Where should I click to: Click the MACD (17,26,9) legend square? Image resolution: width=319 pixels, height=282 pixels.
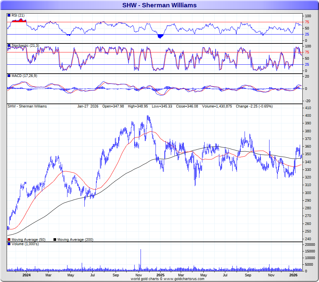point(9,76)
